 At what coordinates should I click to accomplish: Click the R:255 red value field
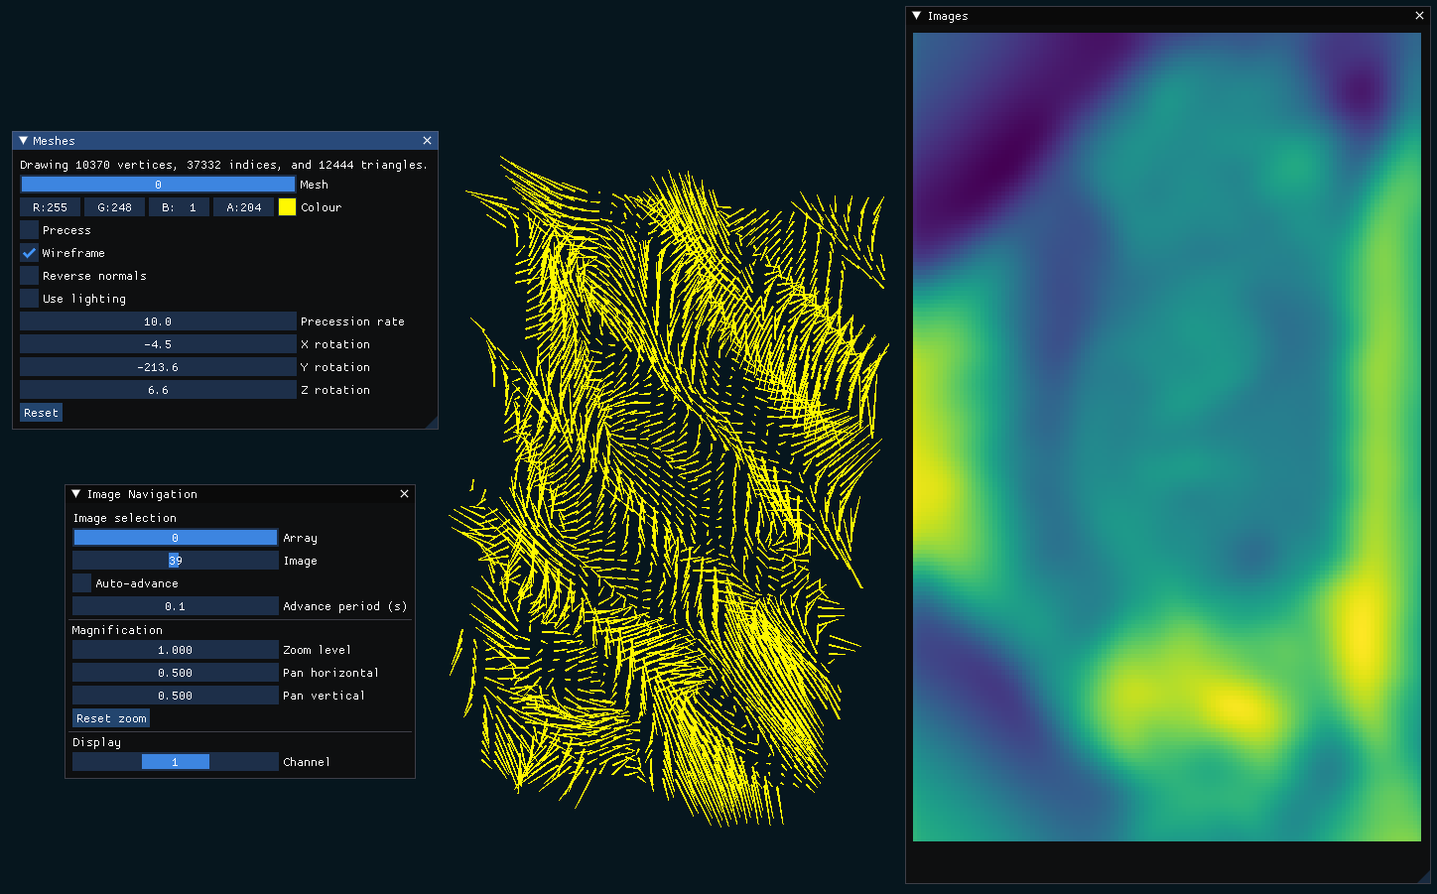[x=50, y=206]
